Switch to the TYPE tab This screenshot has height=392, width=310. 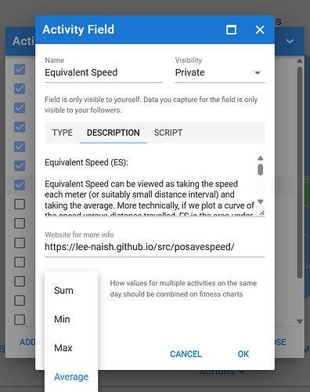pos(63,132)
